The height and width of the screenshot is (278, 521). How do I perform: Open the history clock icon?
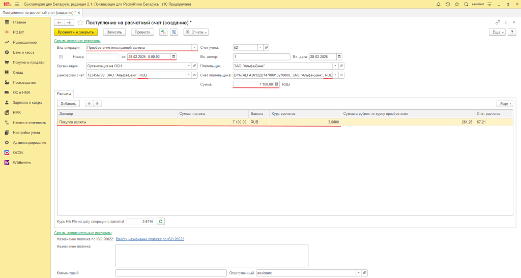point(448,4)
